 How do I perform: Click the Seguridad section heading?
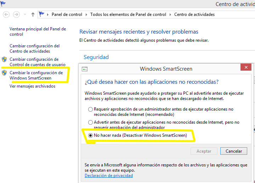coord(96,57)
